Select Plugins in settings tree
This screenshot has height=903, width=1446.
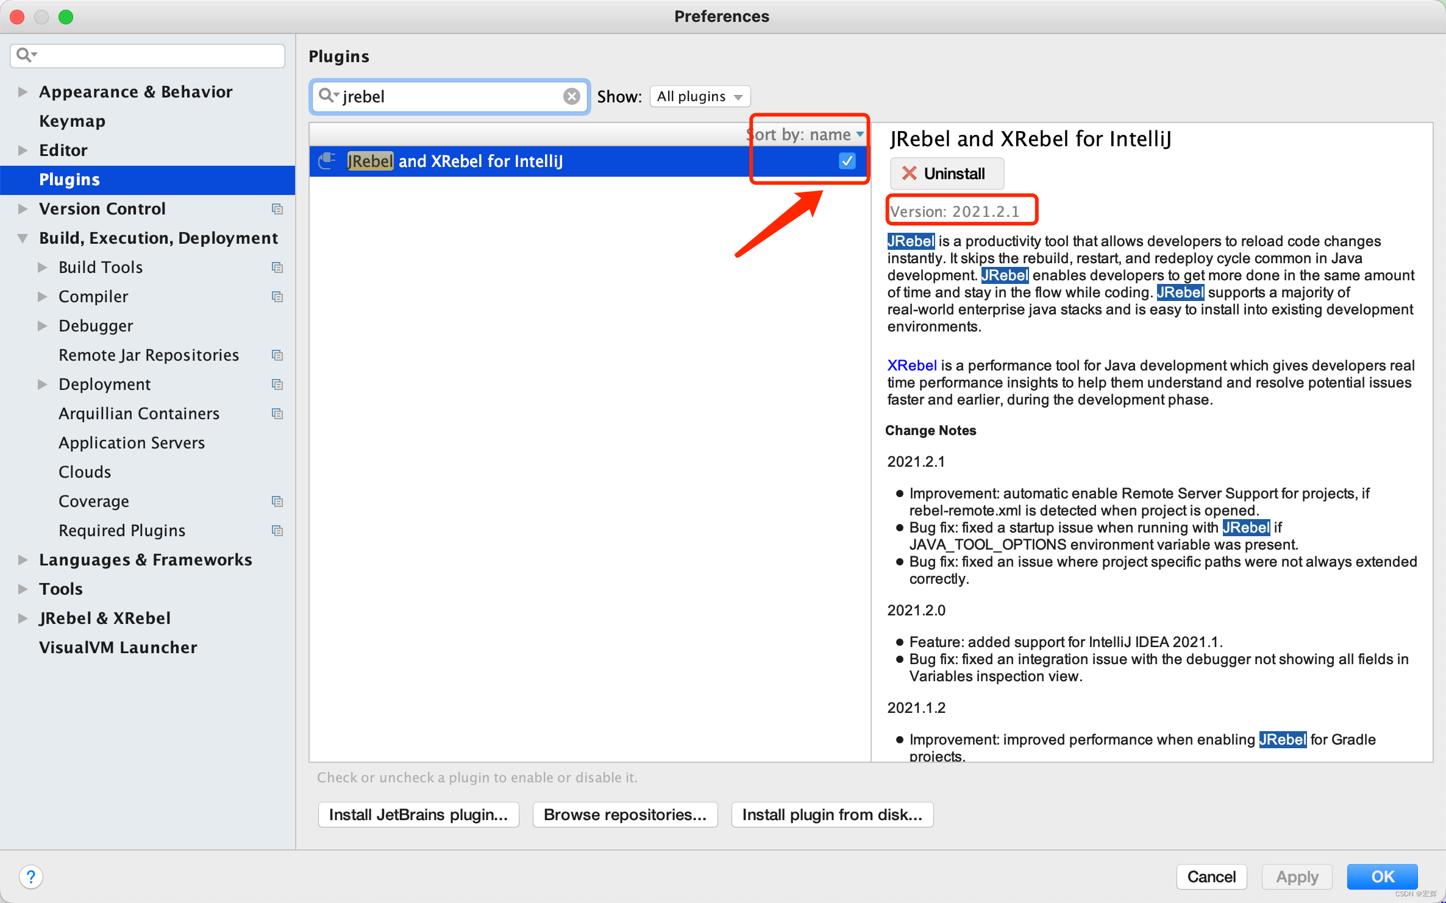(148, 180)
